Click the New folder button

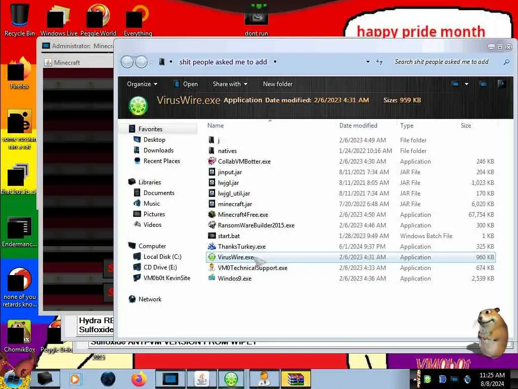278,84
